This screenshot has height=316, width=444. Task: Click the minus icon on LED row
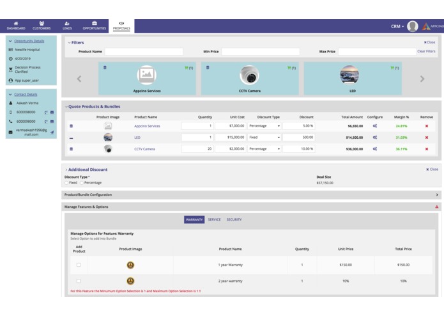tap(71, 138)
